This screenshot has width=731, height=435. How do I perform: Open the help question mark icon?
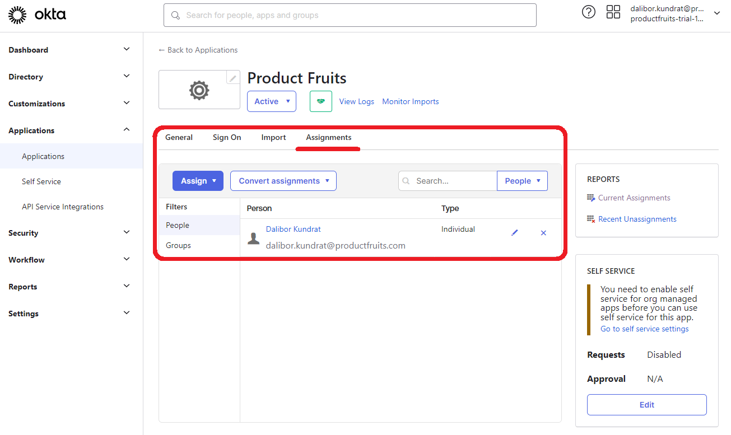point(588,11)
